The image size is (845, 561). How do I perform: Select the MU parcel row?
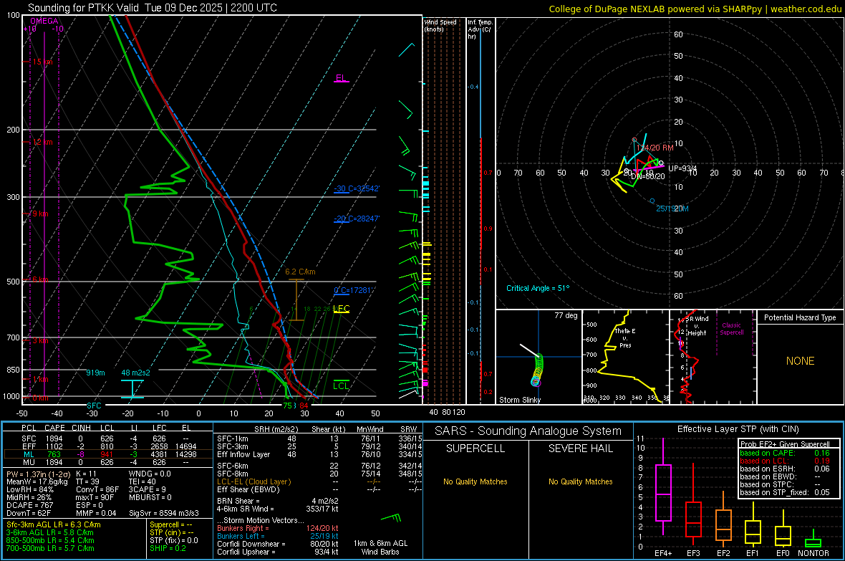point(108,462)
